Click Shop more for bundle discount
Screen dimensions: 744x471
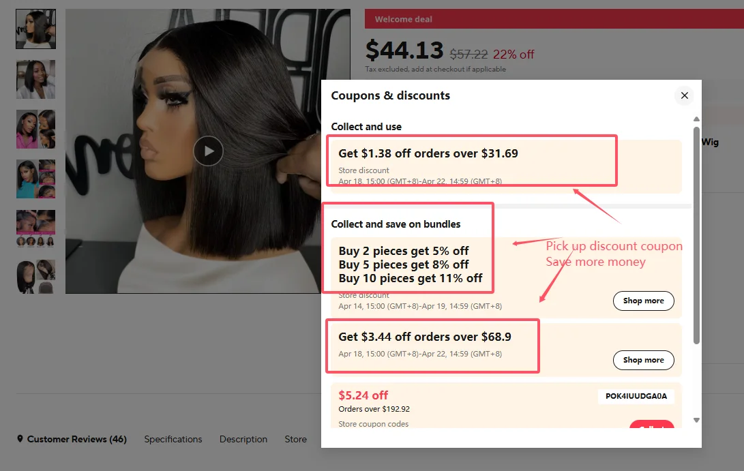coord(643,301)
